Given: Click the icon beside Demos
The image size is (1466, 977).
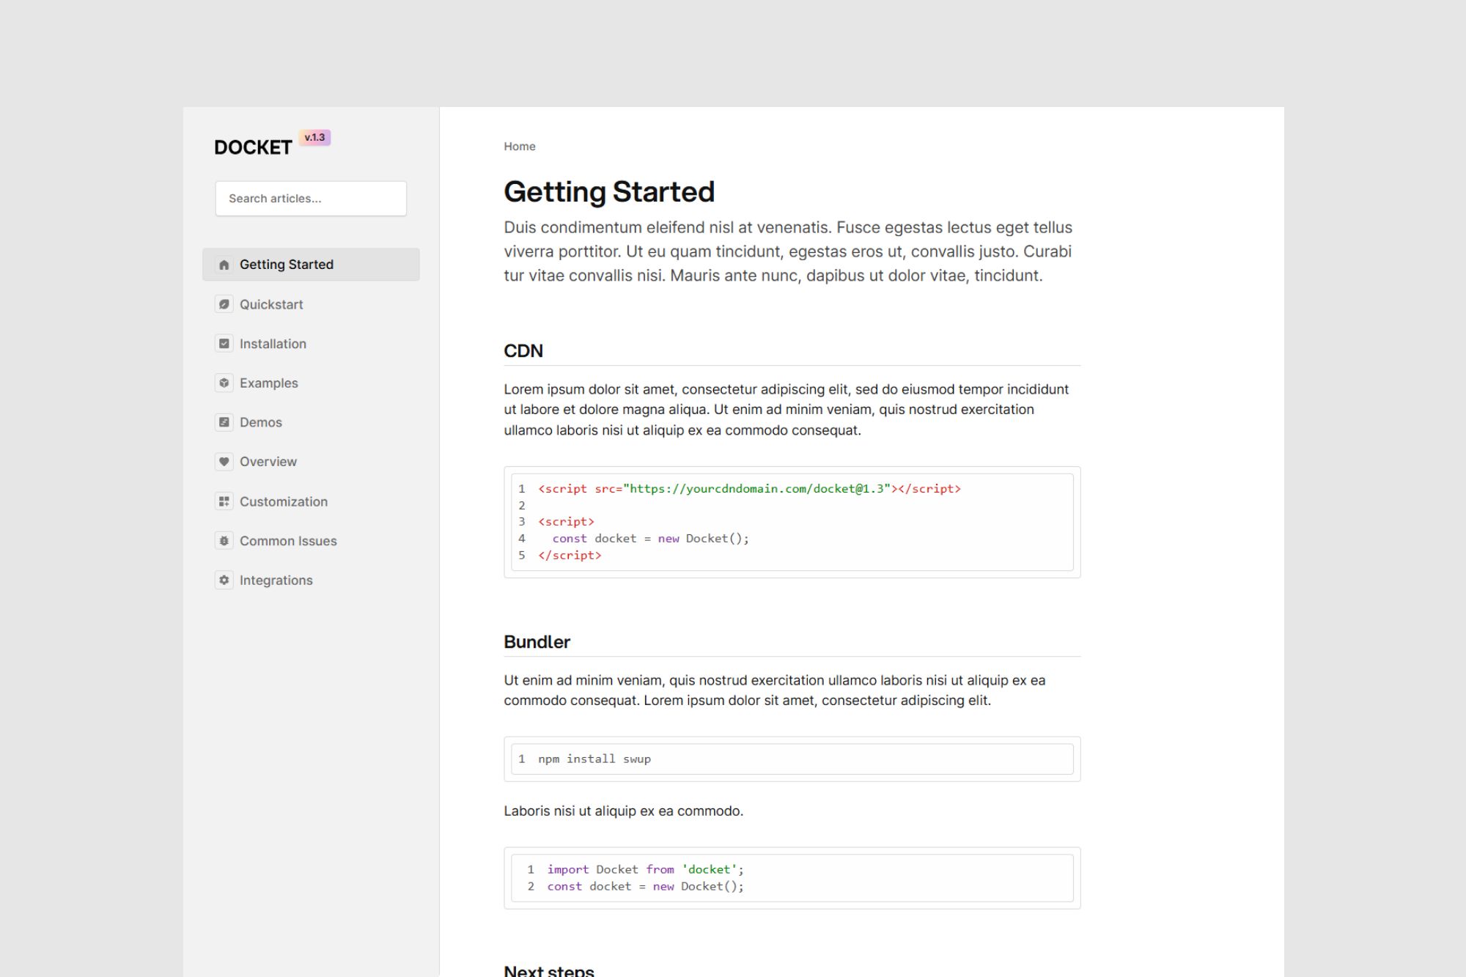Looking at the screenshot, I should tap(224, 422).
